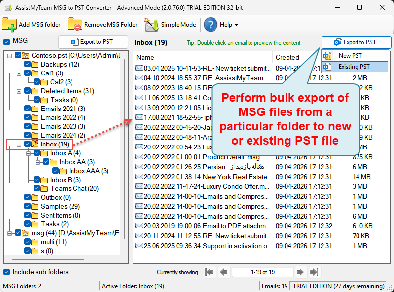The image size is (394, 292).
Task: Click the Add MSG folder icon
Action: pos(9,24)
